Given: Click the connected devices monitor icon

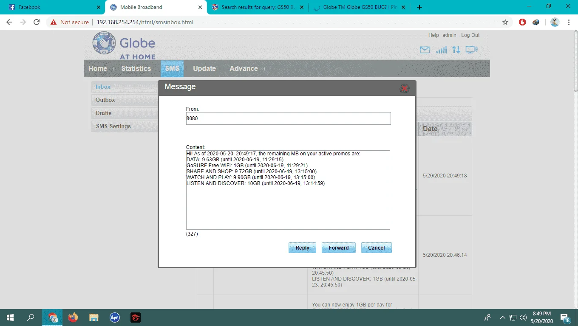Looking at the screenshot, I should [472, 50].
